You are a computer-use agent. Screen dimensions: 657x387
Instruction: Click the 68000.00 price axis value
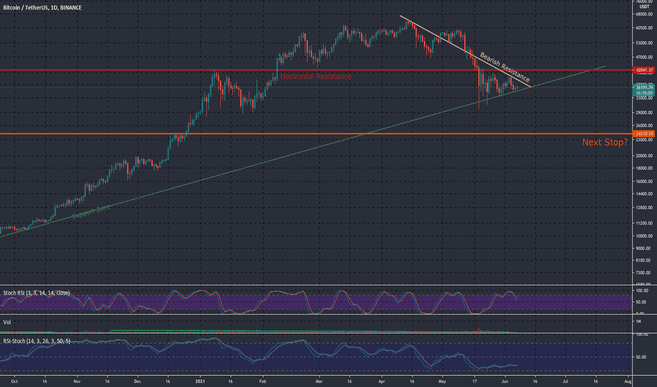(x=644, y=14)
